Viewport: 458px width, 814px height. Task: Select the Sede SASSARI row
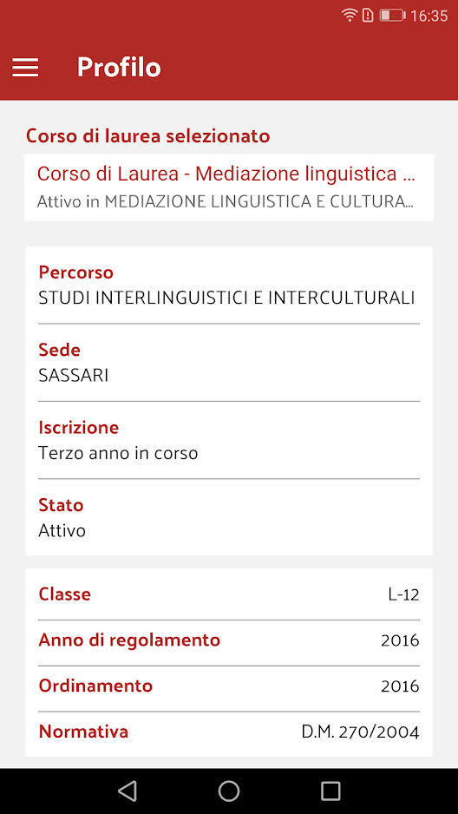[229, 363]
